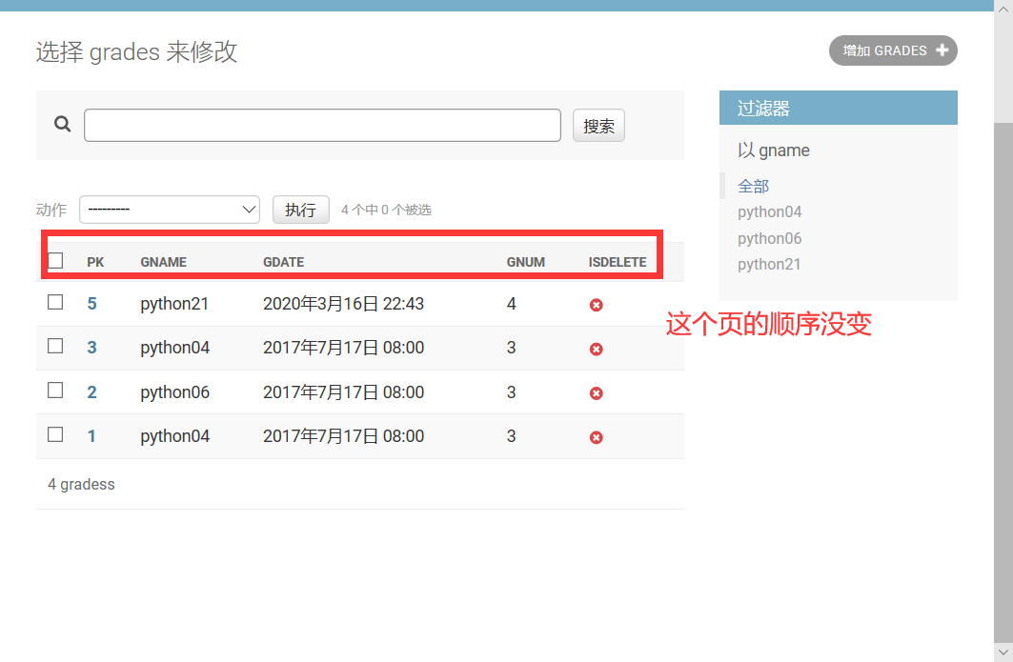Viewport: 1013px width, 662px height.
Task: Sort by GNAME column header
Action: pyautogui.click(x=164, y=262)
